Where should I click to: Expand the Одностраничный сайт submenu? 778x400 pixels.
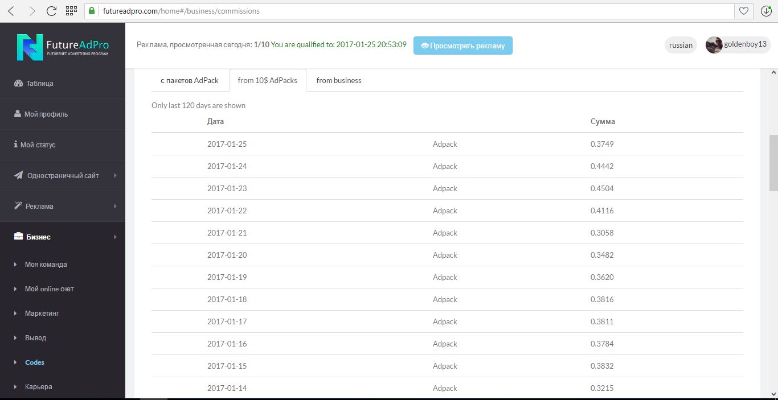pos(63,175)
